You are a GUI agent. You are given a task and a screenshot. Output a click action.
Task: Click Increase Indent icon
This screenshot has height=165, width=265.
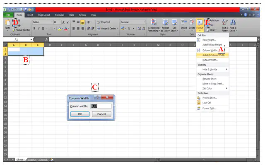tap(93, 29)
